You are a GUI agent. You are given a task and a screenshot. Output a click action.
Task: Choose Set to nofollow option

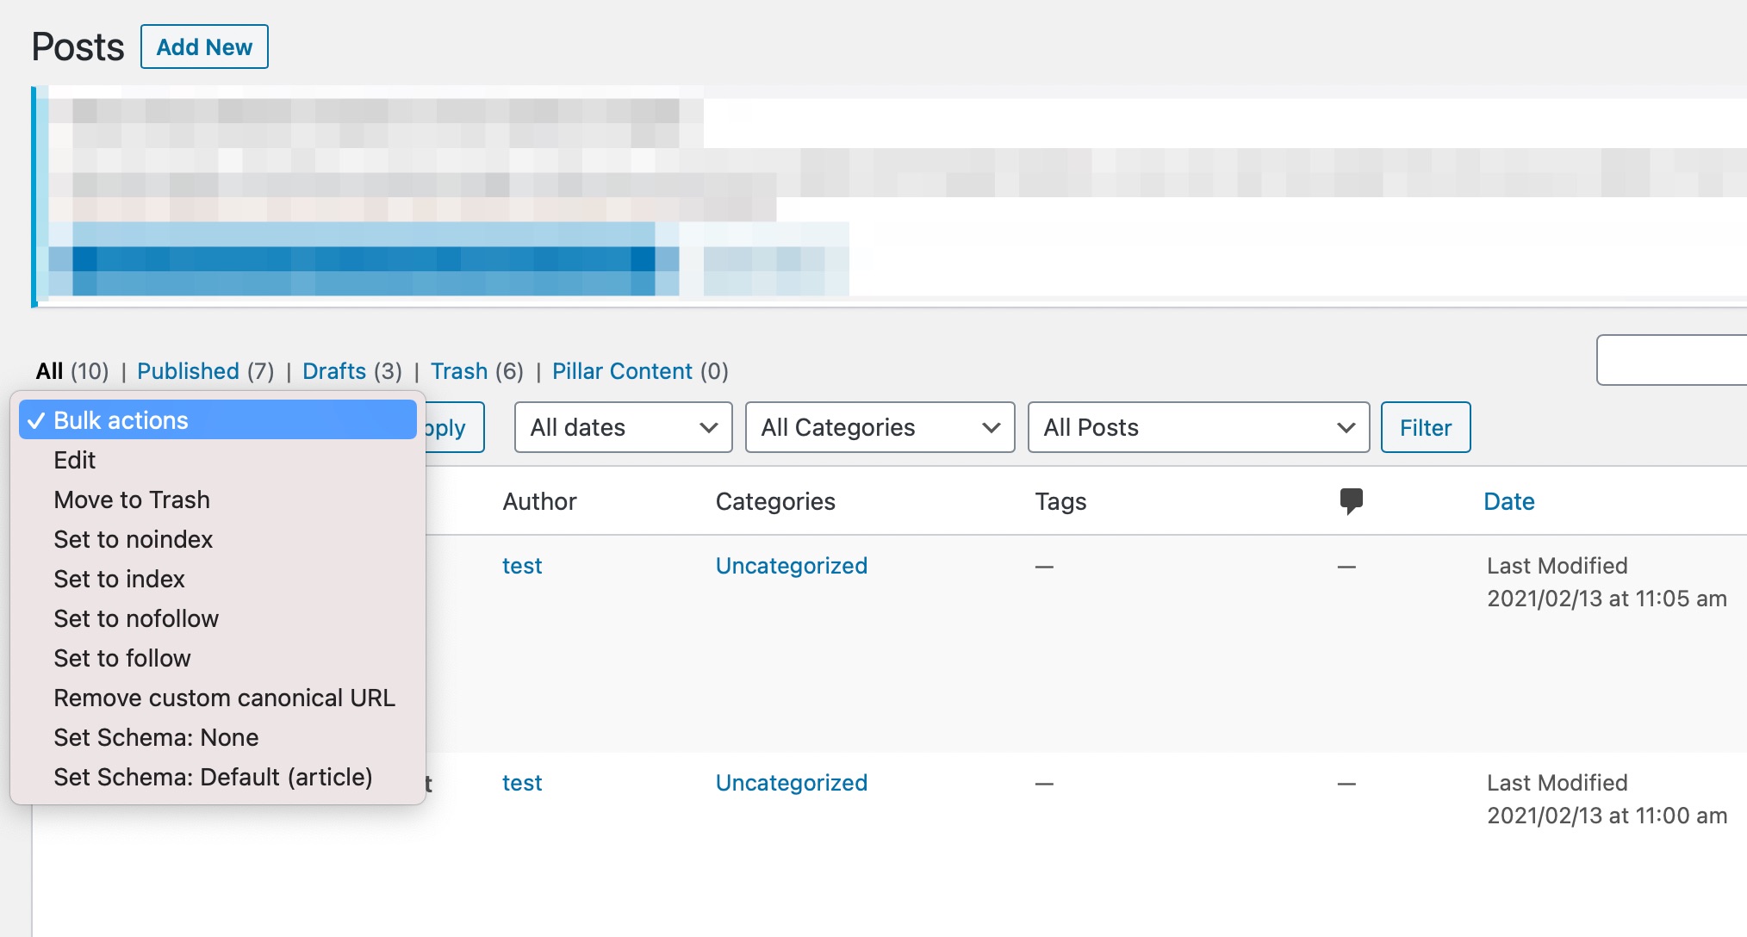(x=136, y=618)
